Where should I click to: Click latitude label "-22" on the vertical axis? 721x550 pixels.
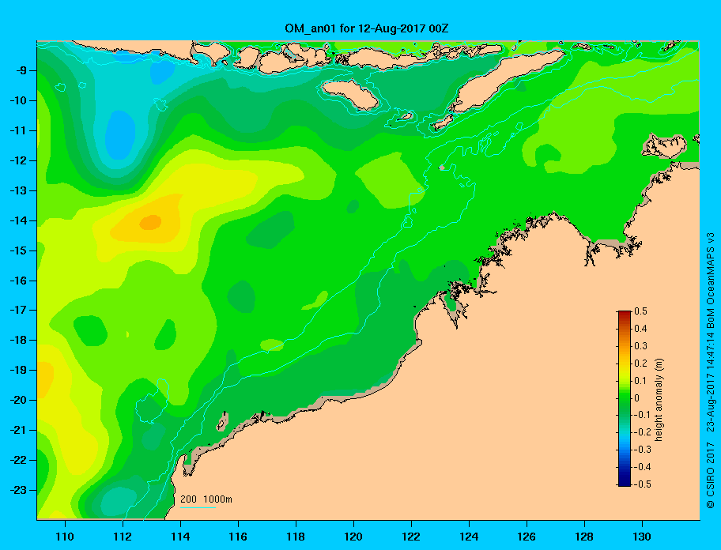18,460
